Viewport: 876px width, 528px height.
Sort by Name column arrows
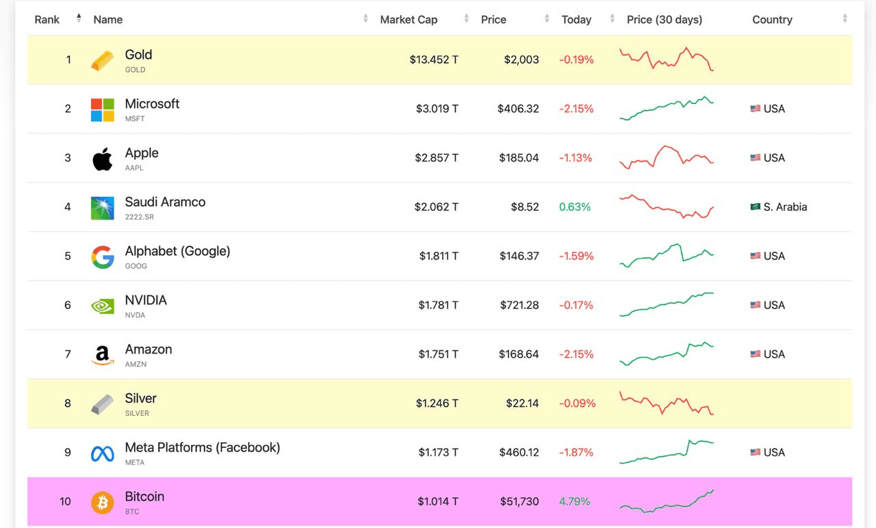click(x=365, y=19)
